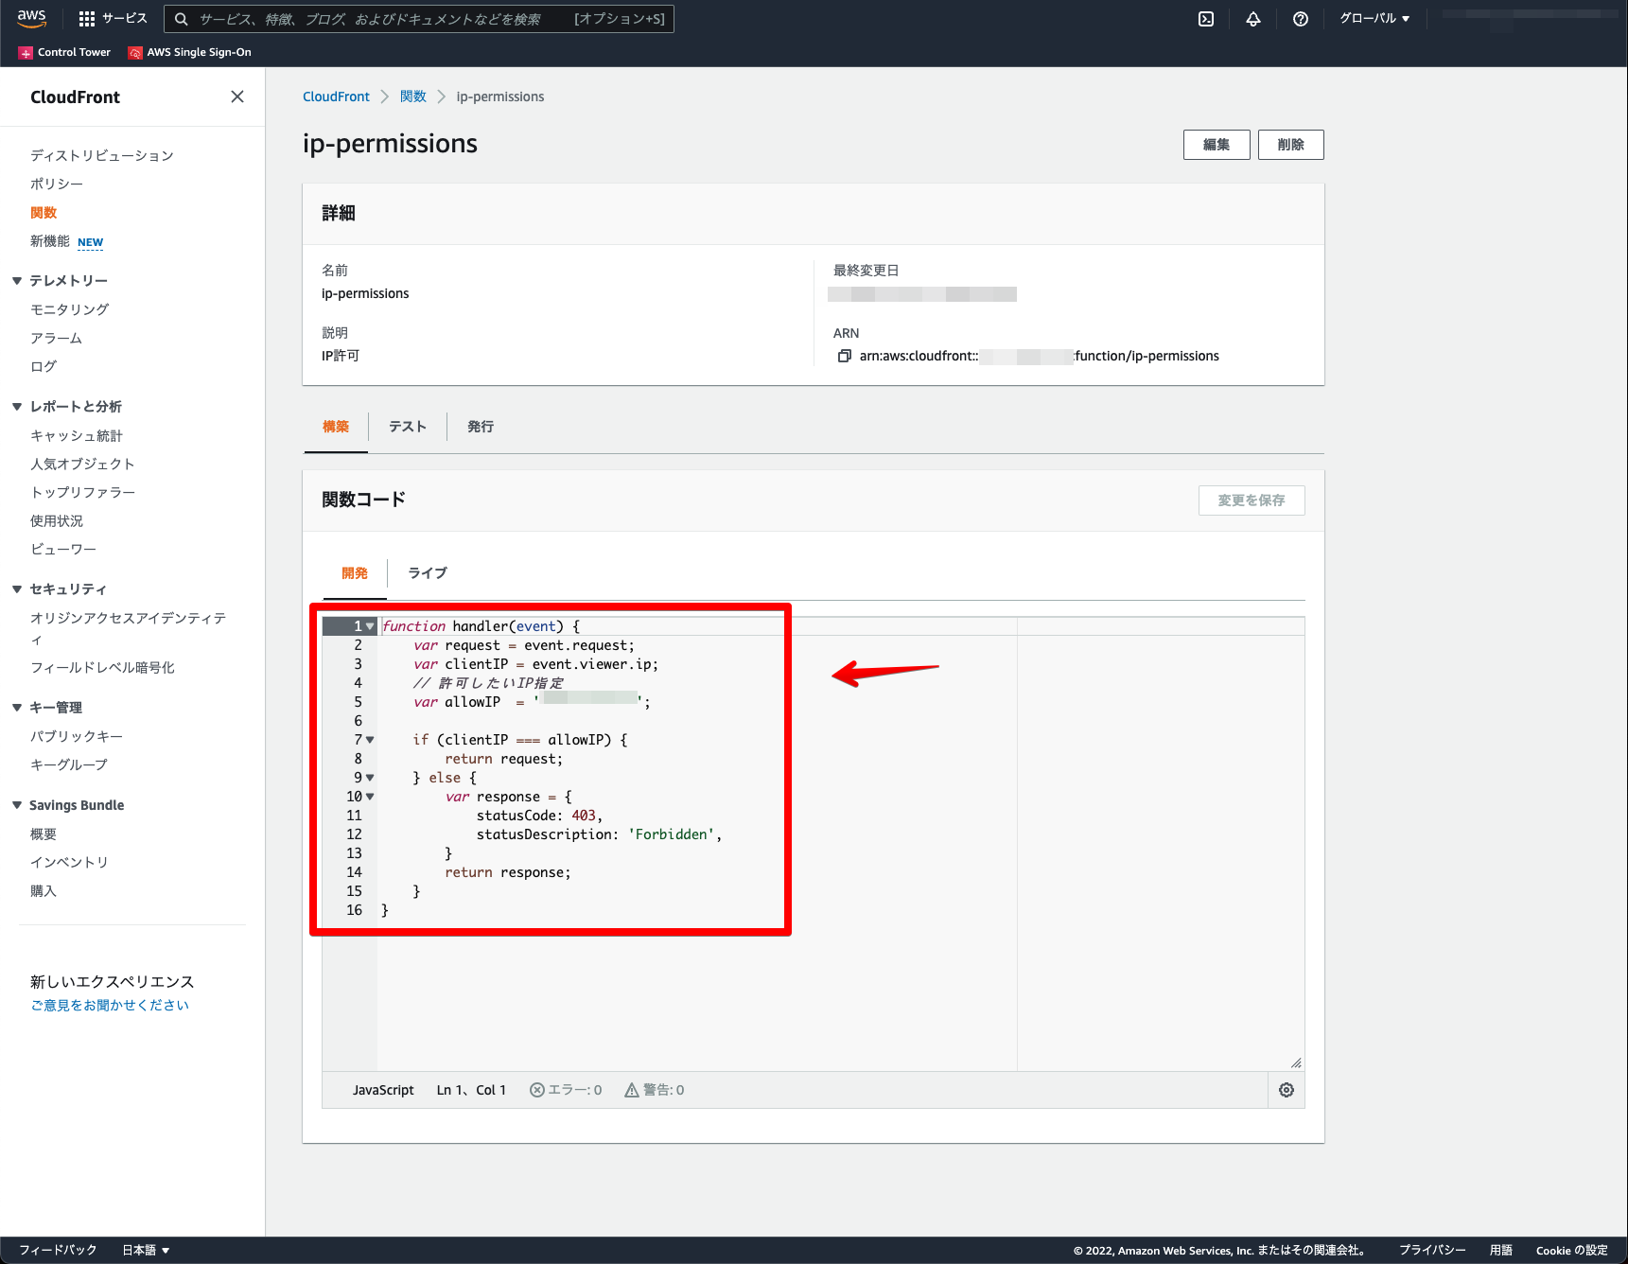Open トップリファラー report

pos(83,492)
